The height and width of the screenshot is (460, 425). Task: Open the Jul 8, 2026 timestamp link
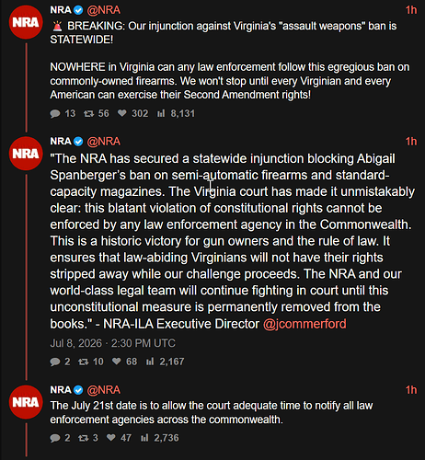point(113,343)
